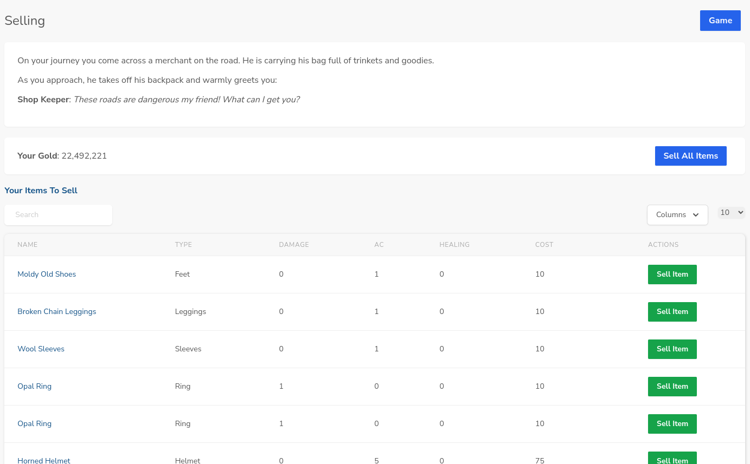750x464 pixels.
Task: Sell the Horned Helmet item
Action: point(672,458)
